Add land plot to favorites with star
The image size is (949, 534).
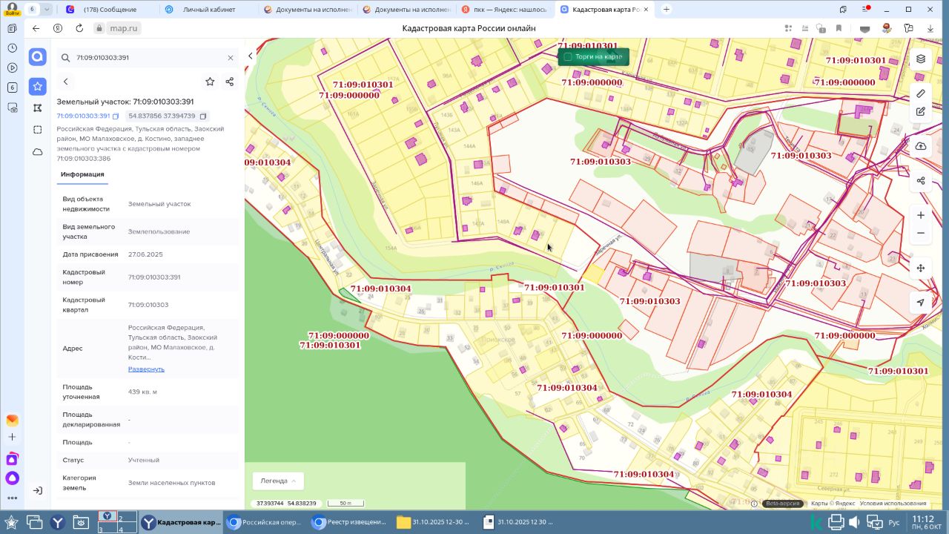tap(210, 82)
